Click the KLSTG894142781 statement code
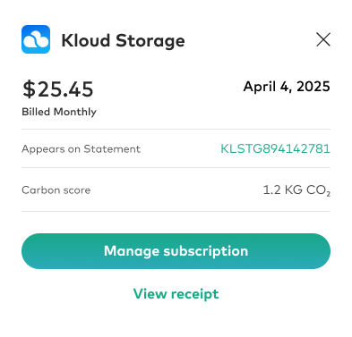 [275, 148]
